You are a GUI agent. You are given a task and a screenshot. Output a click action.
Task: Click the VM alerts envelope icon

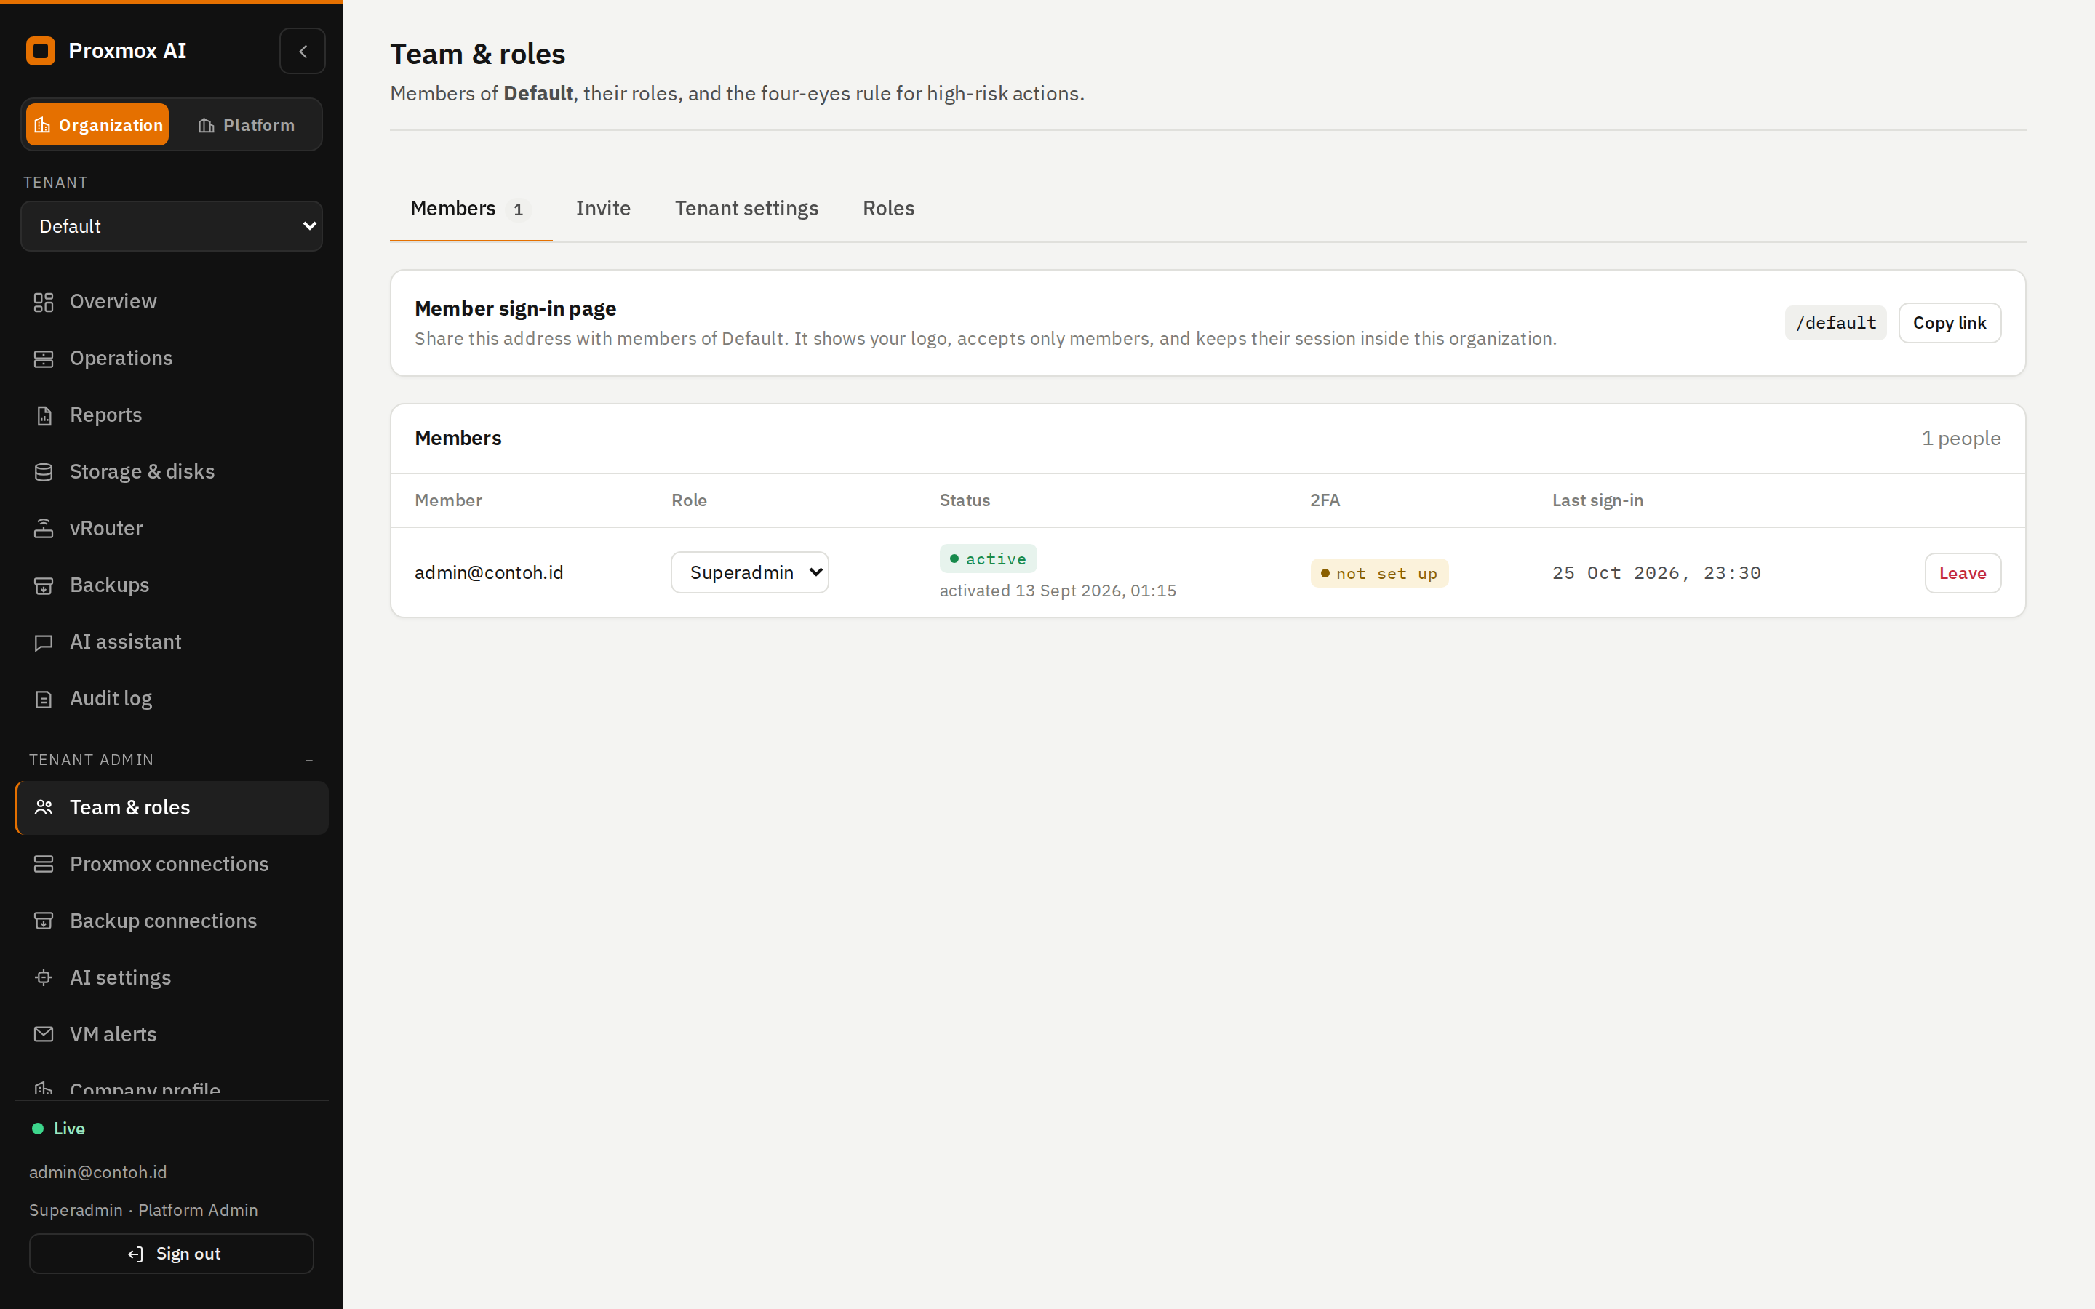coord(44,1033)
